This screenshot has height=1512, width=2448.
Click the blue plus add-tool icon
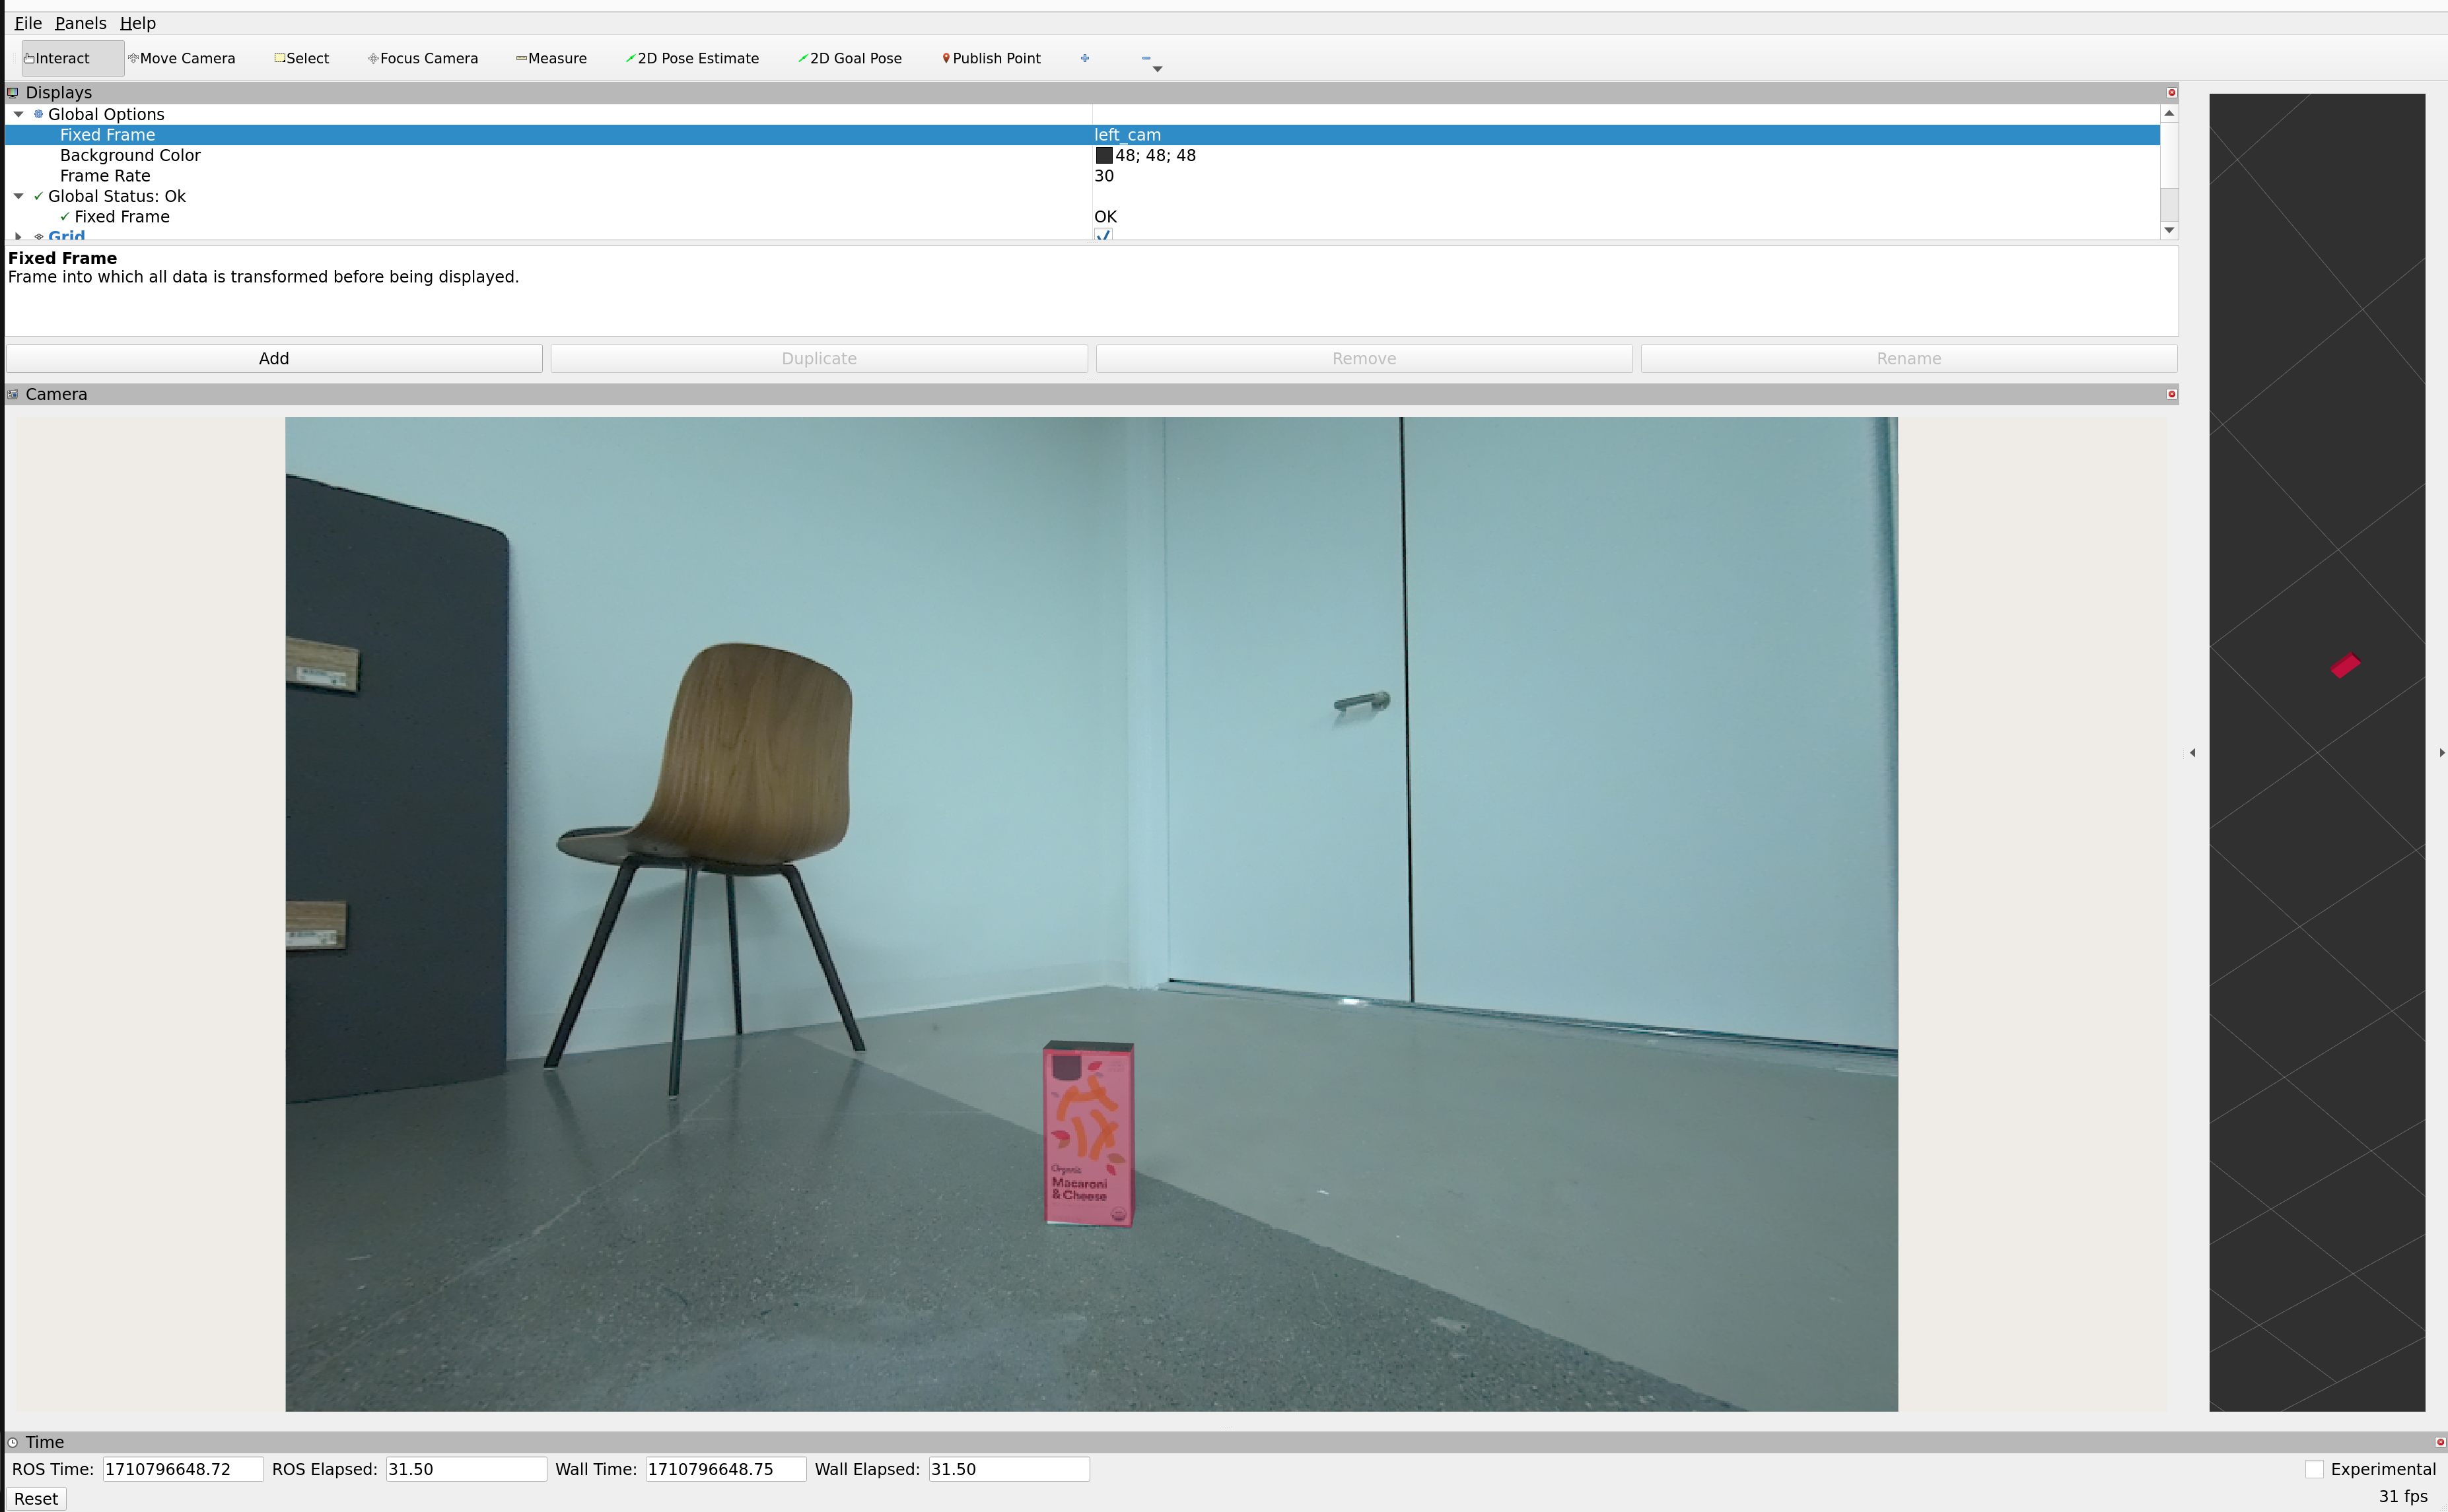pyautogui.click(x=1084, y=58)
